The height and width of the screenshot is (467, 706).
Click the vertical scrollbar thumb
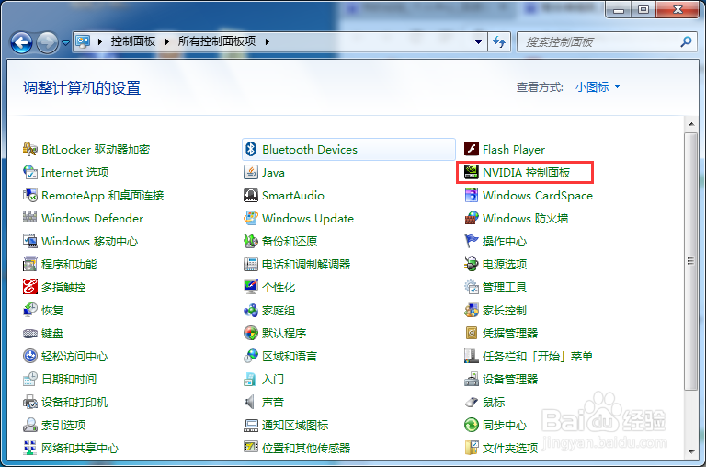(690, 261)
